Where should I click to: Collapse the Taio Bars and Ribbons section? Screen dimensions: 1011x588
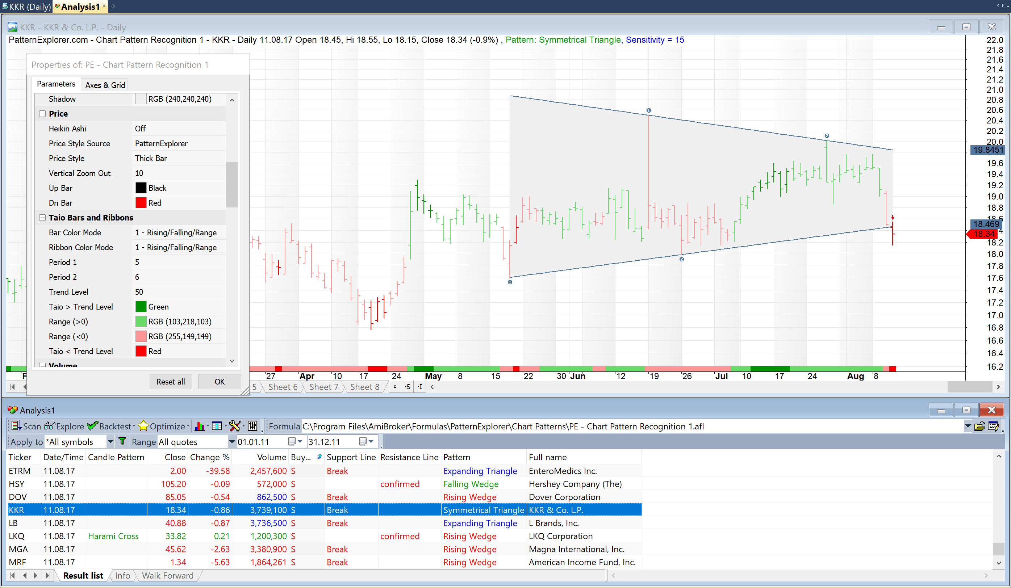42,217
